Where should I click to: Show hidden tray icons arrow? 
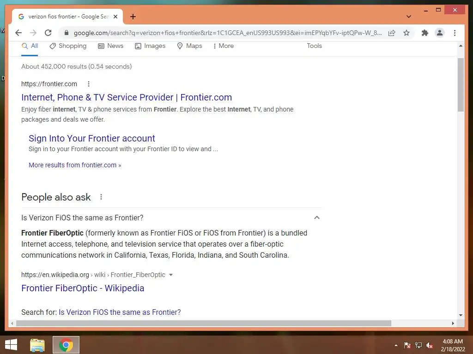(x=396, y=345)
